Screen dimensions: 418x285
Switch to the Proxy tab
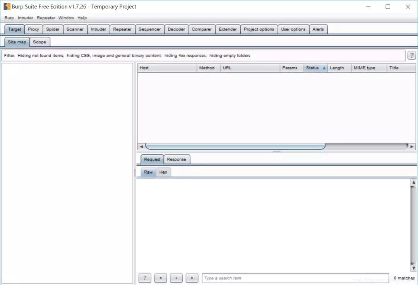point(33,29)
